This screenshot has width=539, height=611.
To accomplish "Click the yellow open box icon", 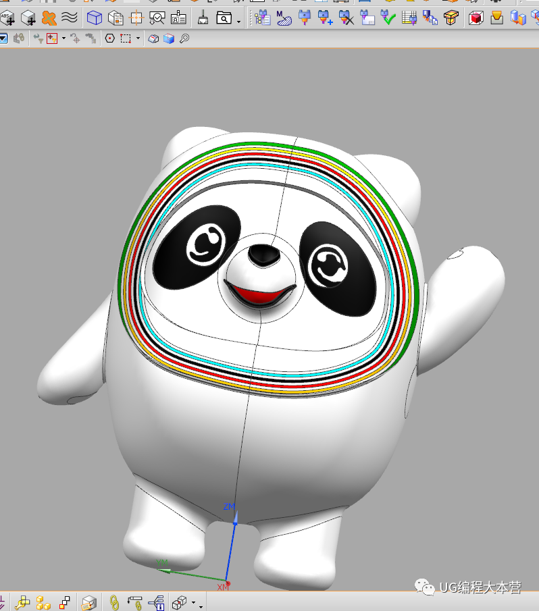I will tap(451, 18).
